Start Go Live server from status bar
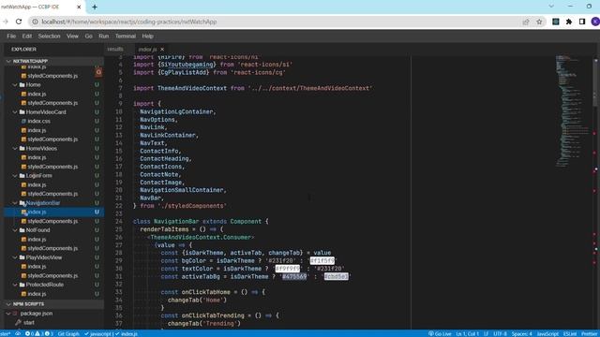This screenshot has height=337, width=600. (x=440, y=333)
